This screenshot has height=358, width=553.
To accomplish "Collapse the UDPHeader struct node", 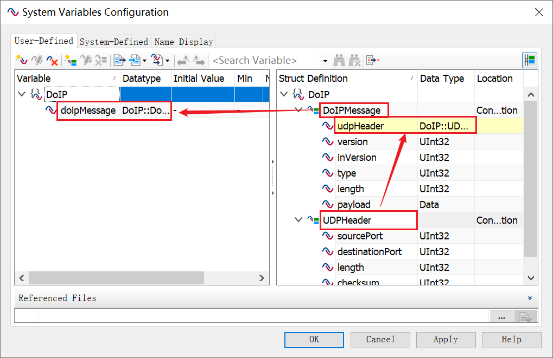I will click(x=298, y=220).
